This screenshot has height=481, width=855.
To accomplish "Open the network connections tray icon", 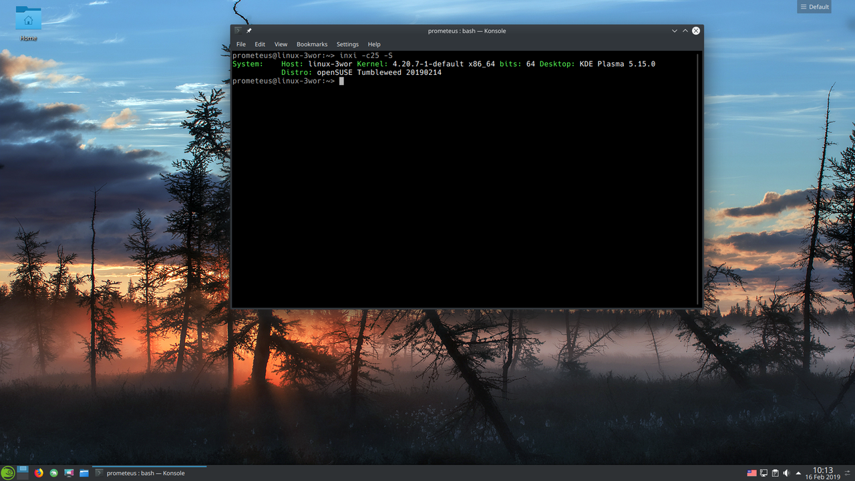I will click(x=763, y=473).
